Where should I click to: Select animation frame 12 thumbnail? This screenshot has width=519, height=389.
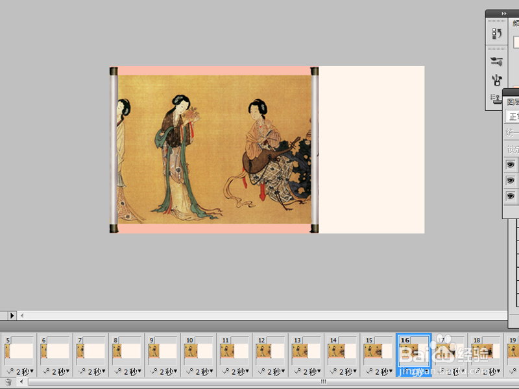click(270, 350)
